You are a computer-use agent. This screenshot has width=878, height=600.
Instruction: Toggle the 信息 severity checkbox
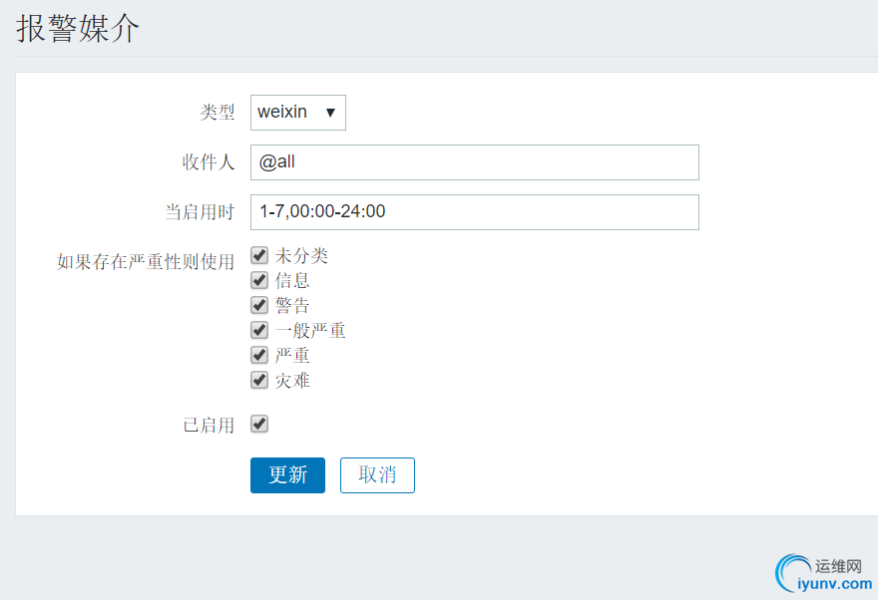(x=259, y=280)
